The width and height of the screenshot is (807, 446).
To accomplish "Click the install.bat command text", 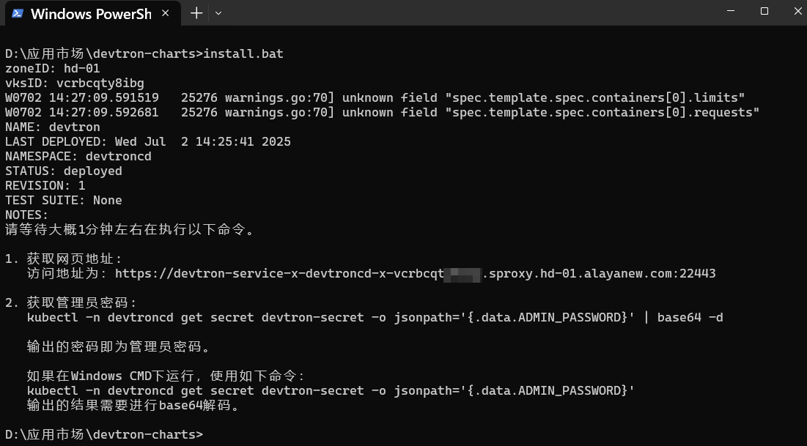I will [243, 53].
